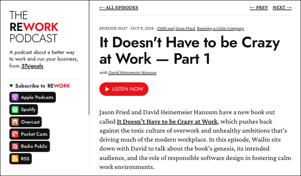Viewport: 301px width, 176px height.
Task: Go to the next episode
Action: (282, 7)
